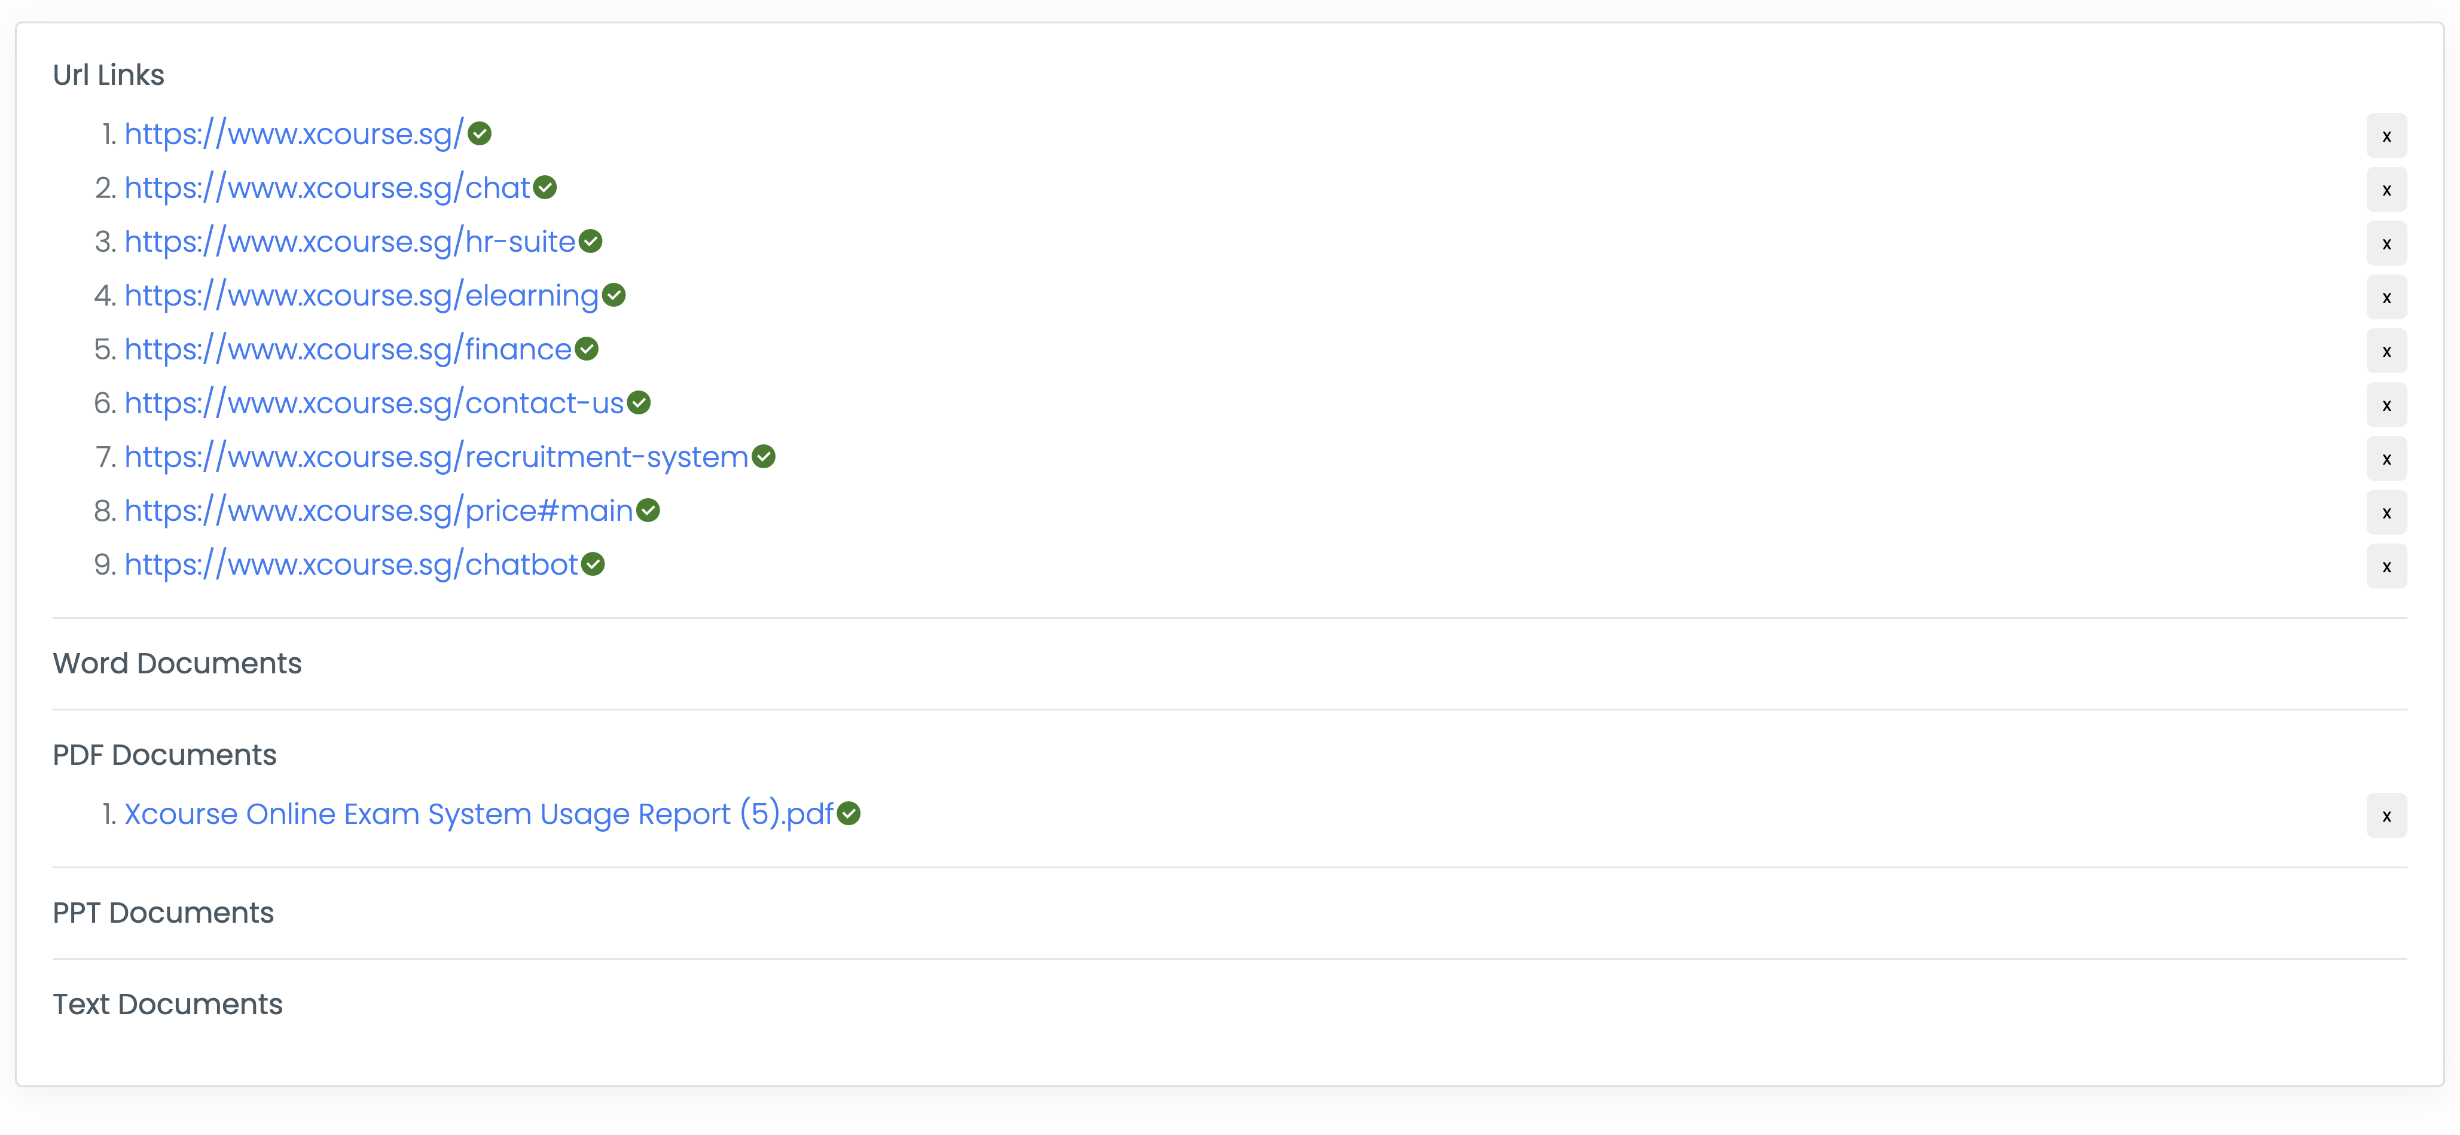Remove the /contact-us URL entry

[2385, 405]
